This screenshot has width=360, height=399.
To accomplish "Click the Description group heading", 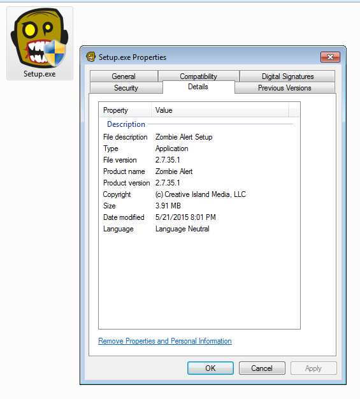I will (126, 124).
